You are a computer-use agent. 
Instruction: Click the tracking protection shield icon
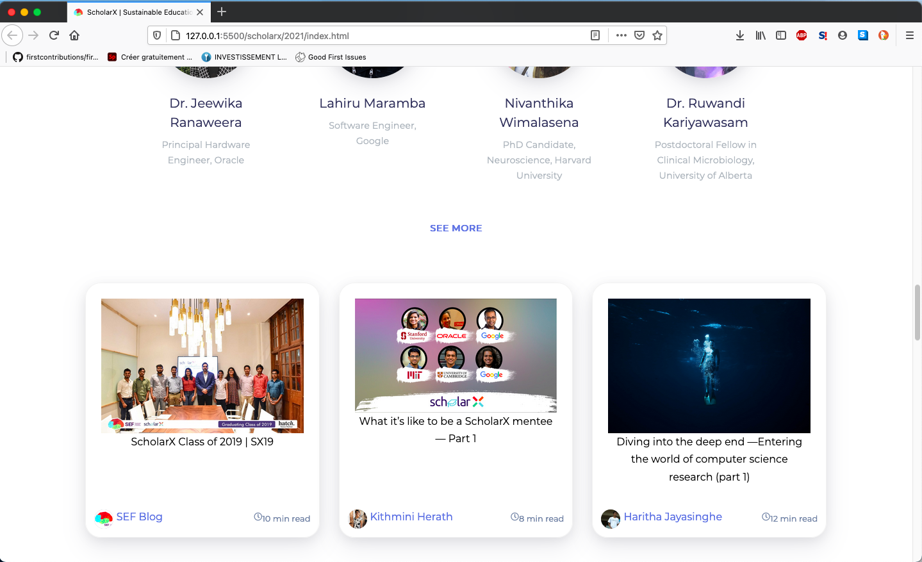click(156, 35)
